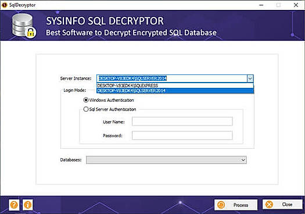305x214 pixels.
Task: Click the SqlDecryptor title bar app icon
Action: tap(4, 5)
